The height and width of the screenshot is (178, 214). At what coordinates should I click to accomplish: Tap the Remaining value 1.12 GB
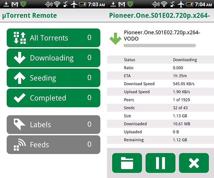(x=180, y=140)
